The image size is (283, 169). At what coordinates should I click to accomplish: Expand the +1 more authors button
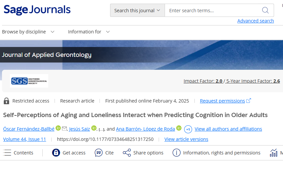[188, 129]
